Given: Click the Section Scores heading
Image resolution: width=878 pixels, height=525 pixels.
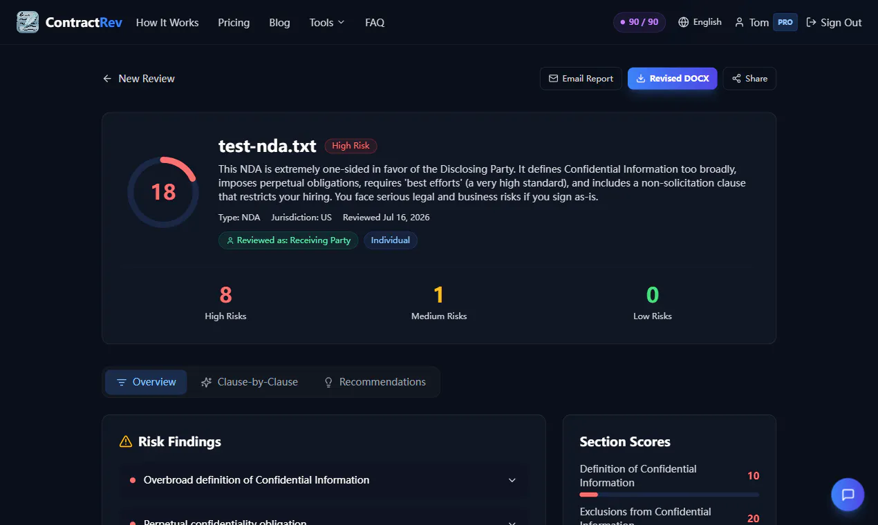Looking at the screenshot, I should tap(625, 441).
